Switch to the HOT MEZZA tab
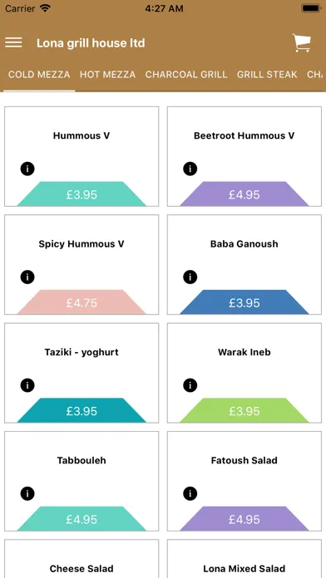Screen dimensions: 326x578 coord(107,75)
